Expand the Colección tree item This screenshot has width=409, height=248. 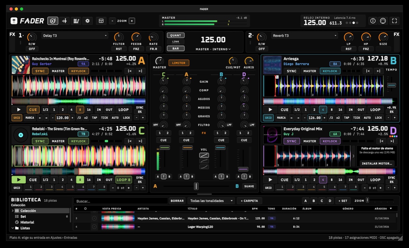tap(13, 211)
